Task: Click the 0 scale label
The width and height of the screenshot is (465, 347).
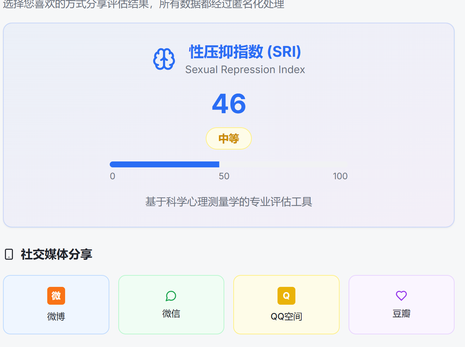Action: pos(112,176)
